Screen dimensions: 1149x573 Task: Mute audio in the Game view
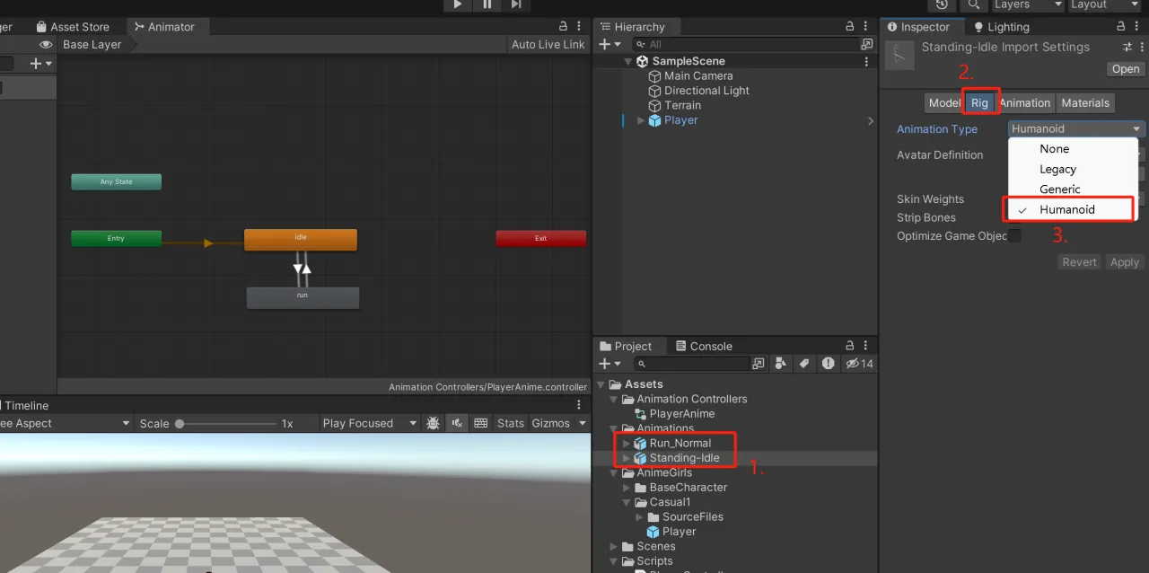pyautogui.click(x=457, y=422)
